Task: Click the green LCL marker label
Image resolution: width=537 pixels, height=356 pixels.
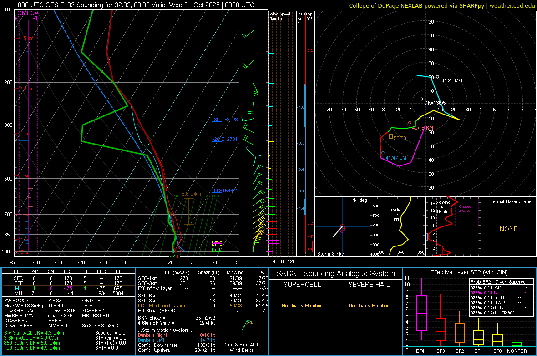Action: [217, 250]
